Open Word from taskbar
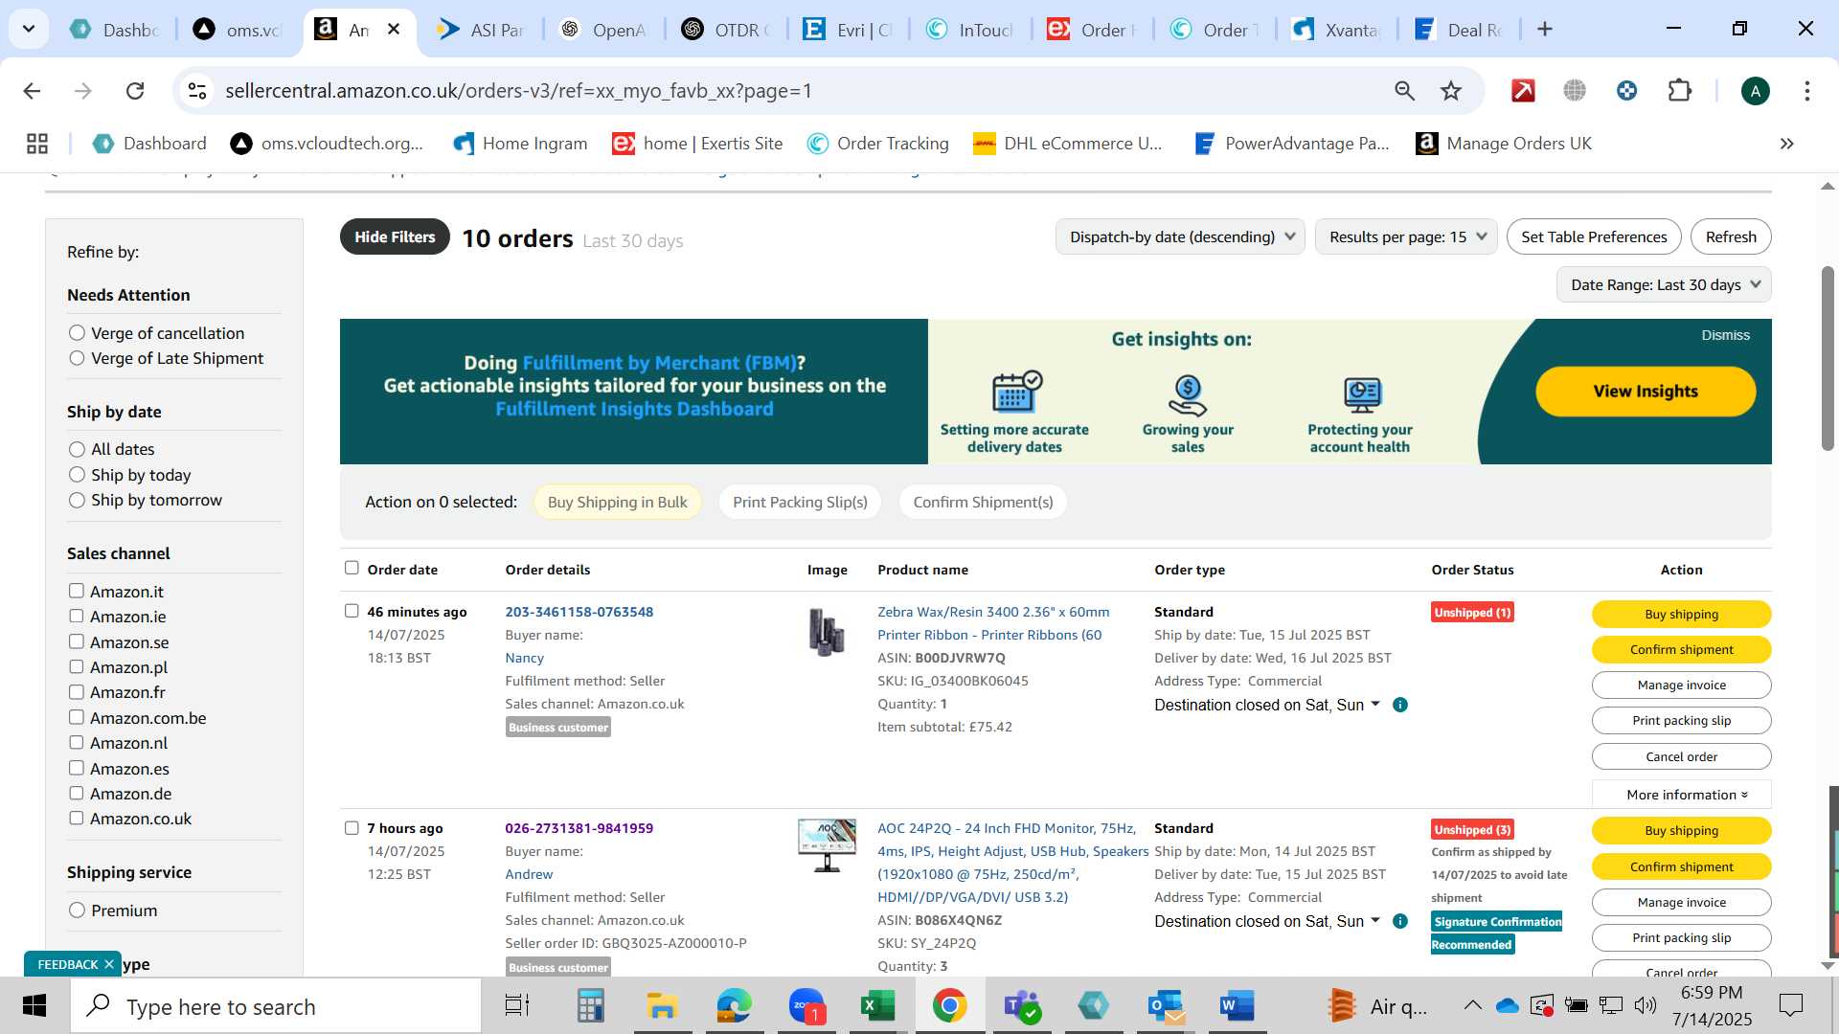Image resolution: width=1839 pixels, height=1034 pixels. [x=1237, y=1006]
